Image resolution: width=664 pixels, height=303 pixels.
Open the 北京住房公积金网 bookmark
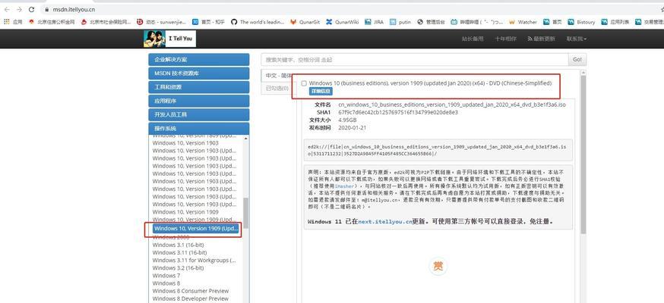pos(52,22)
